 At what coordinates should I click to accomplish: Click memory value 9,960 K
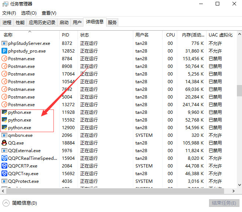coord(196,112)
